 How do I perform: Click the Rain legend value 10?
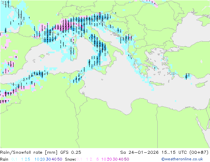pos(37,159)
